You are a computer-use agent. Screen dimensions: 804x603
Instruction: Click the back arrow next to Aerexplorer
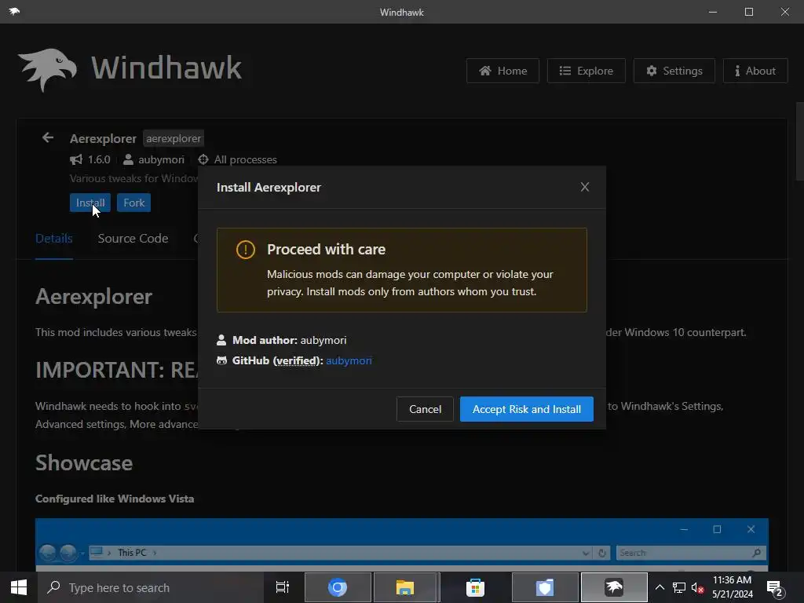48,138
